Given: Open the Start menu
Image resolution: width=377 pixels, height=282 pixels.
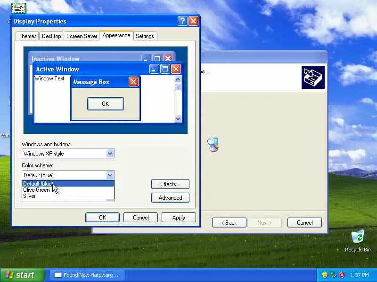Looking at the screenshot, I should [23, 275].
